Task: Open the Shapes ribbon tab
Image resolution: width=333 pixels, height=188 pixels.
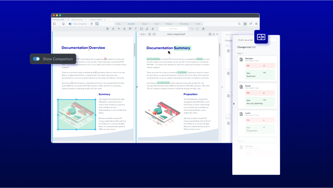Action: 145,24
